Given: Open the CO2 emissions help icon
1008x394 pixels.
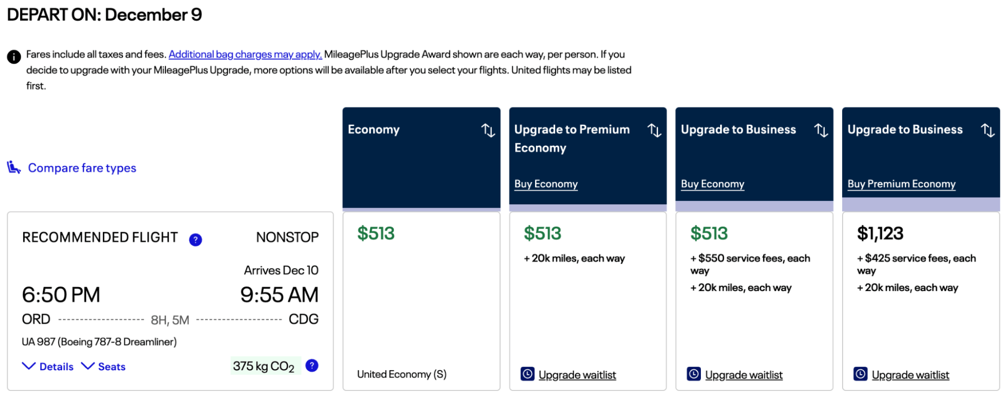Looking at the screenshot, I should 312,366.
